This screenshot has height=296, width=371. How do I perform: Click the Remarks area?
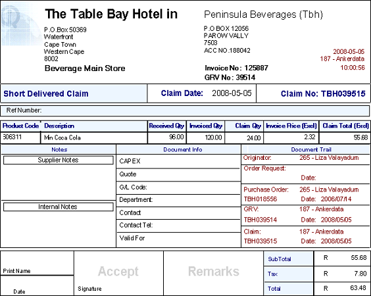point(213,273)
